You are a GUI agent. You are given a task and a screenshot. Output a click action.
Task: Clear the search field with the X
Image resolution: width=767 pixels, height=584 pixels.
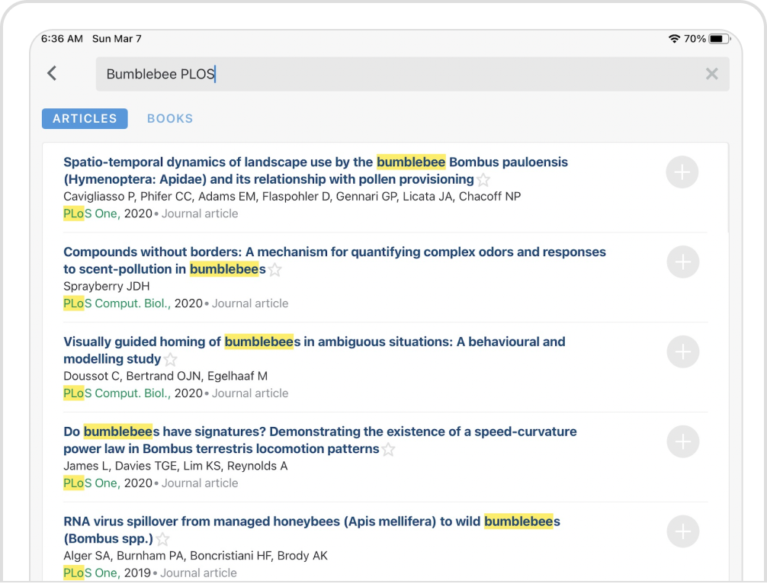coord(712,74)
